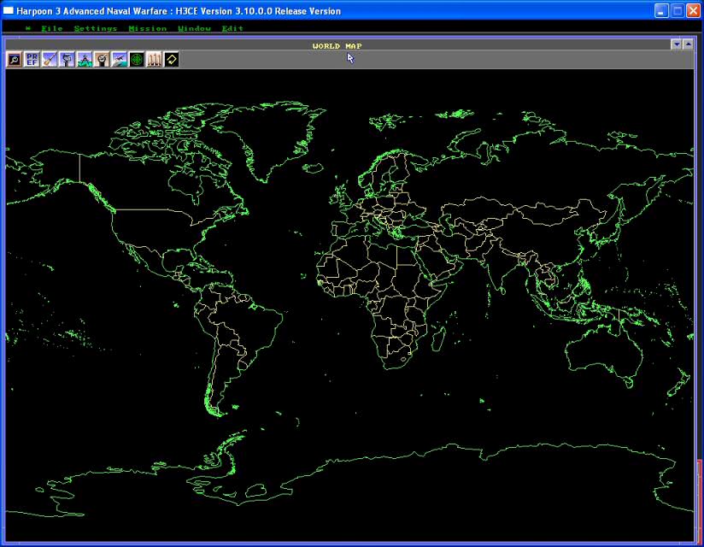This screenshot has width=704, height=547.
Task: Click the World Map down-arrow button
Action: pyautogui.click(x=677, y=44)
